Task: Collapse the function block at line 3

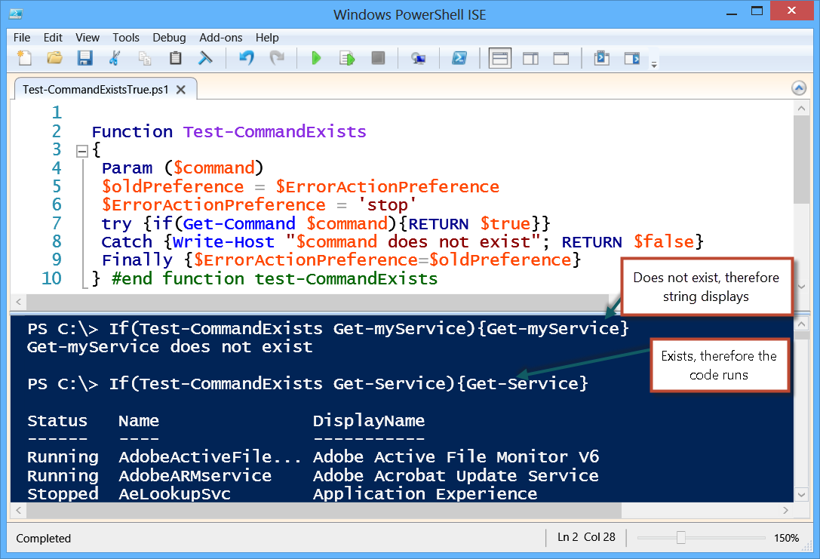Action: coord(82,152)
